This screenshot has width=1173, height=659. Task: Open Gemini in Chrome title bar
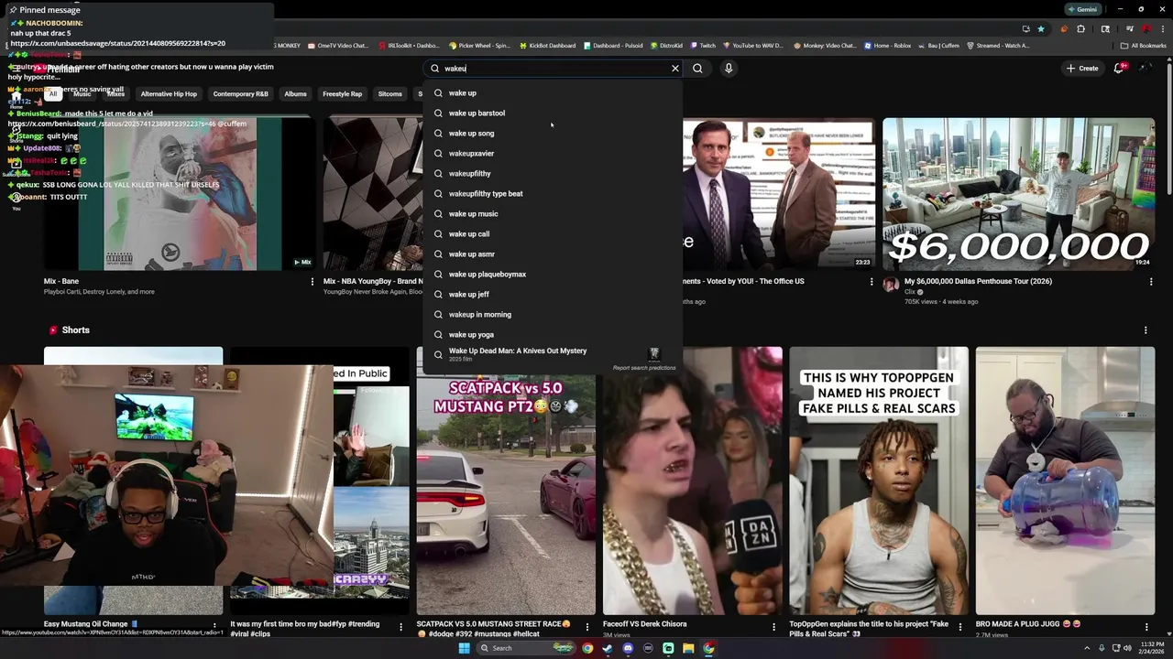point(1082,9)
